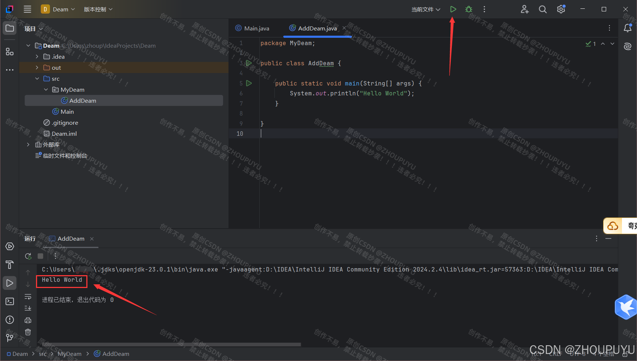The width and height of the screenshot is (637, 361).
Task: Collapse the Deam root folder
Action: point(28,45)
